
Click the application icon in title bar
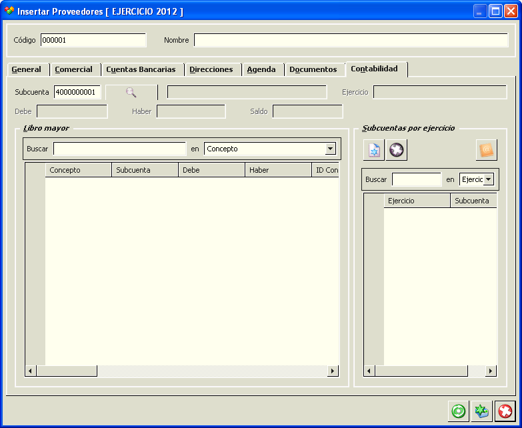click(9, 11)
